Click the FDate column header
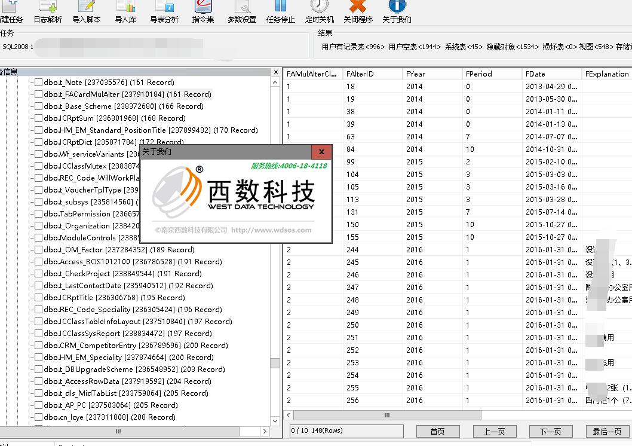Screen dimensions: 632x446 [x=551, y=74]
